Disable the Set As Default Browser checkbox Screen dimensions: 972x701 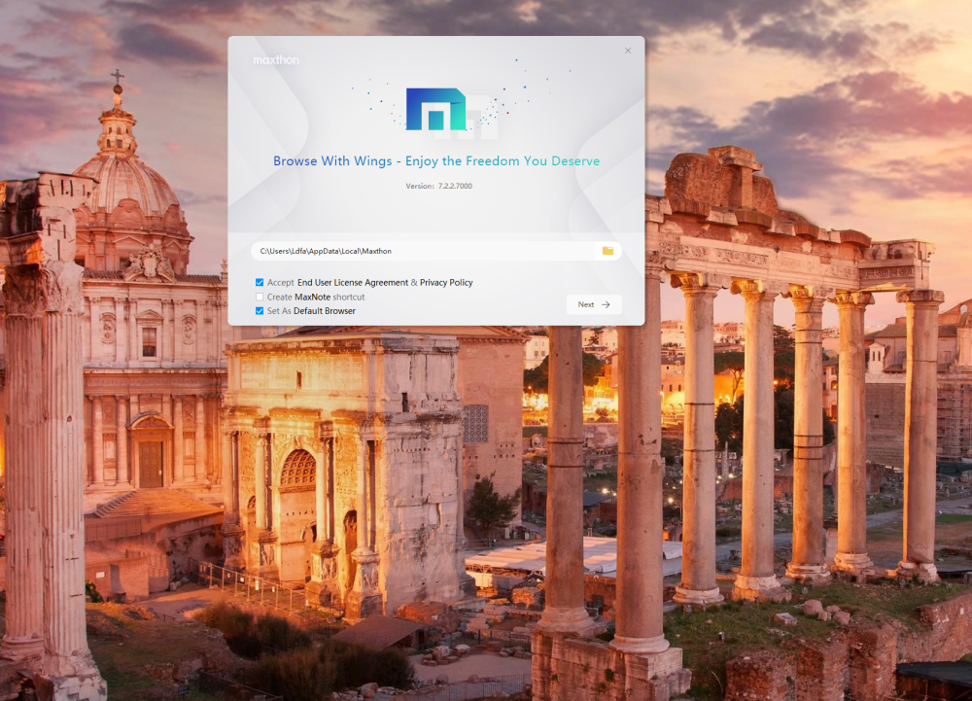pyautogui.click(x=260, y=311)
